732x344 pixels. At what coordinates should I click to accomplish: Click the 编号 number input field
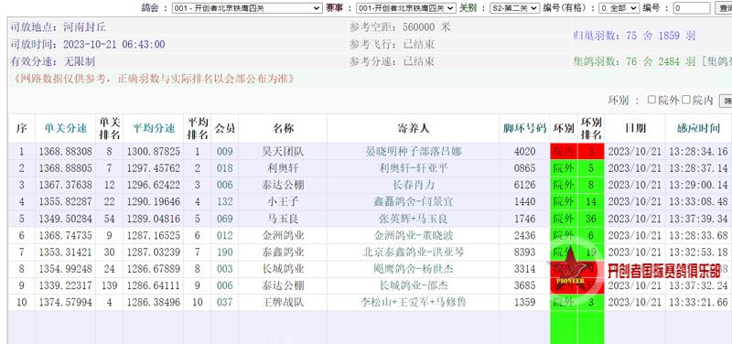coord(692,8)
